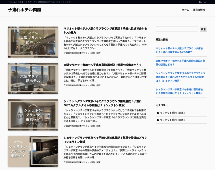Open 運営者情報 in the header menu
Image resolution: width=215 pixels, height=170 pixels.
click(199, 10)
